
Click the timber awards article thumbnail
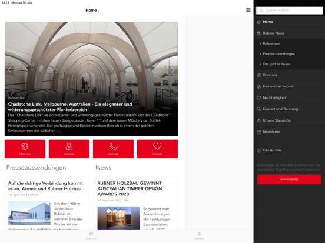point(118,218)
